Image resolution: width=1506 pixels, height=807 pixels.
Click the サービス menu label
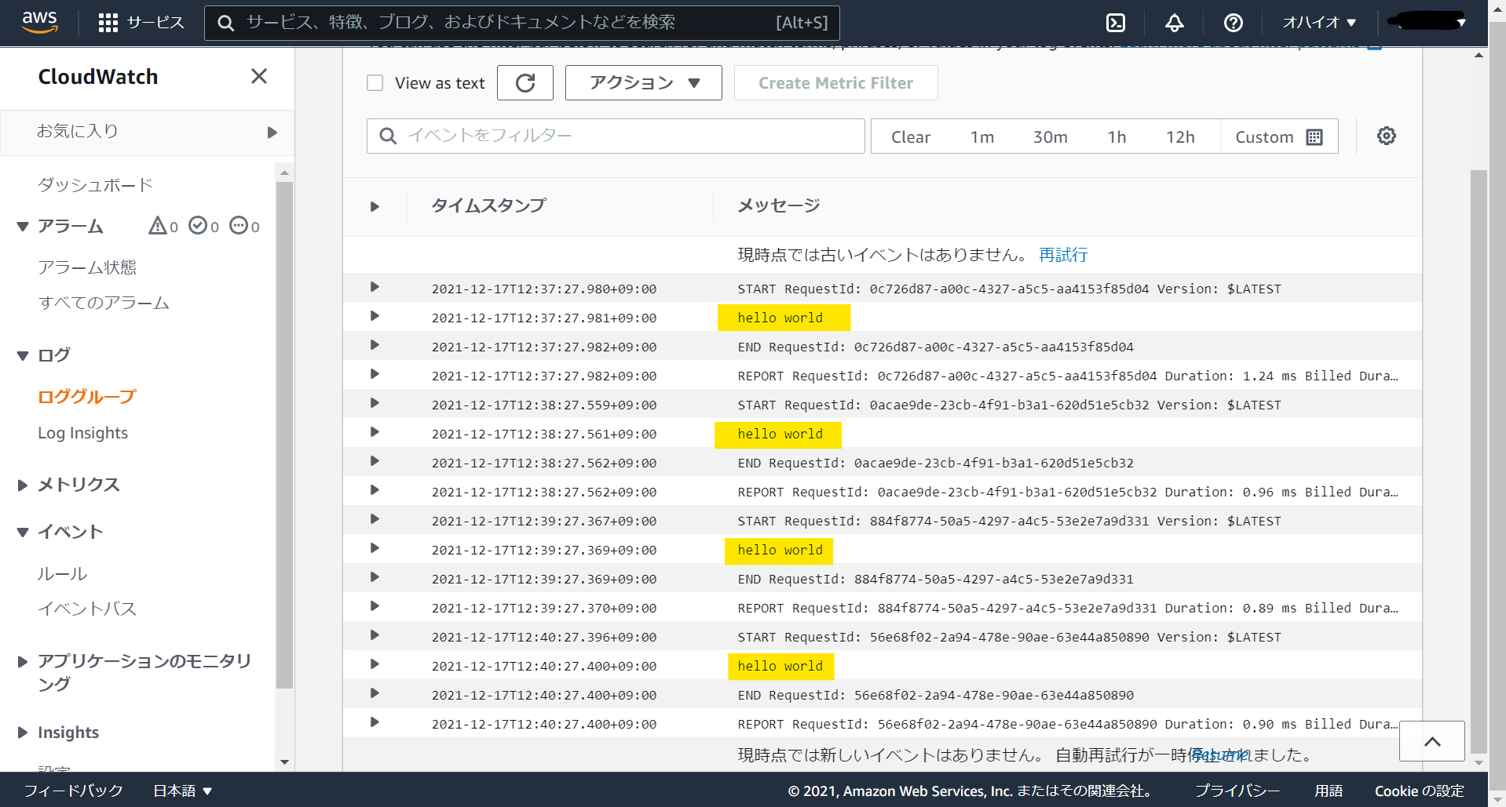pyautogui.click(x=155, y=23)
